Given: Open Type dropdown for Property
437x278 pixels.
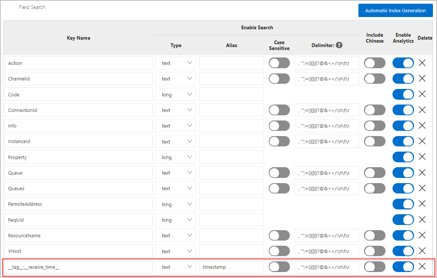Looking at the screenshot, I should click(175, 157).
